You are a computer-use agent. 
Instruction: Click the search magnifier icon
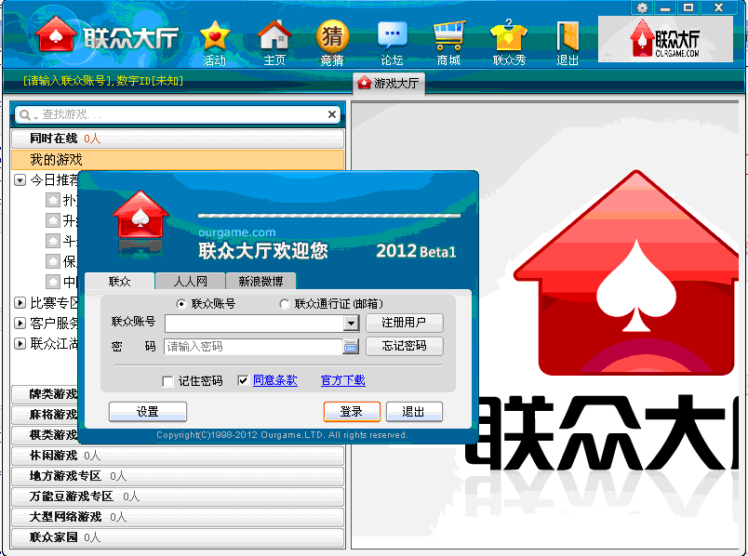click(x=25, y=115)
